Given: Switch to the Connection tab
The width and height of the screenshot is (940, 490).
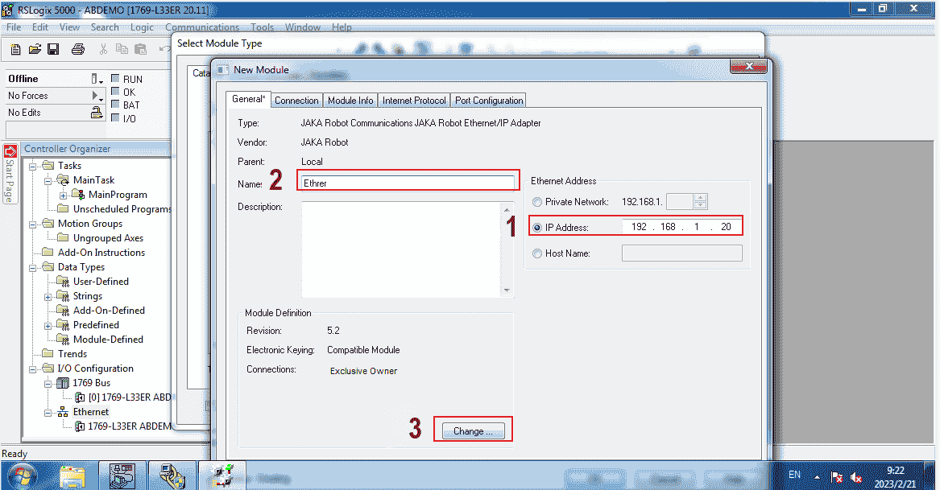Looking at the screenshot, I should (x=296, y=101).
